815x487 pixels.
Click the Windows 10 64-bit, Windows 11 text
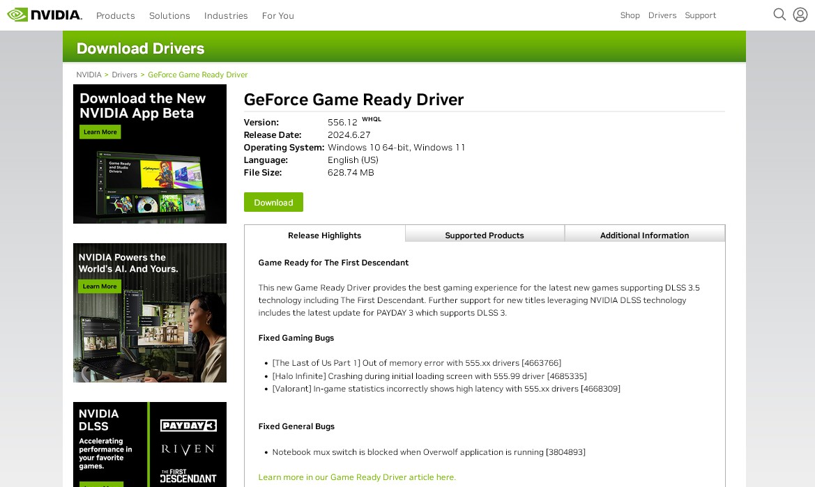pos(396,148)
